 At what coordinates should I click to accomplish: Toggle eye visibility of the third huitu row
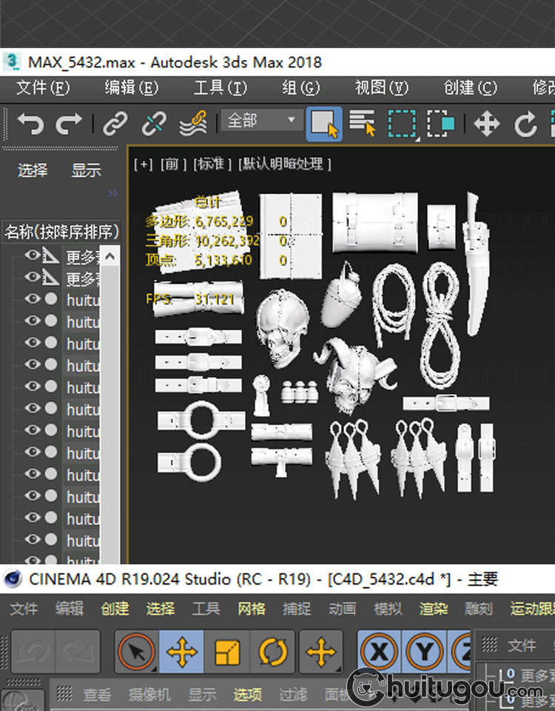click(32, 342)
